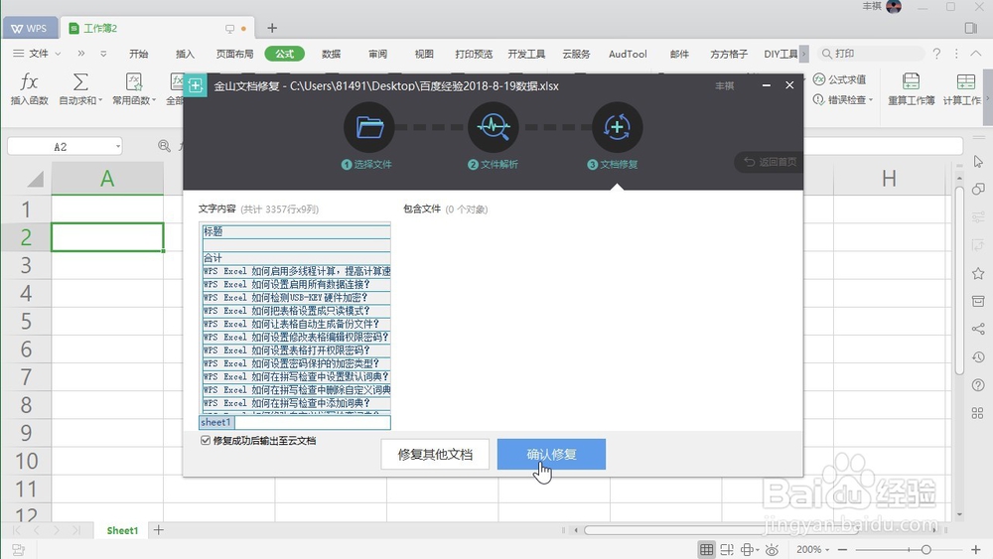This screenshot has width=993, height=559.
Task: Collapse the ribbon with the up chevron
Action: tap(976, 54)
